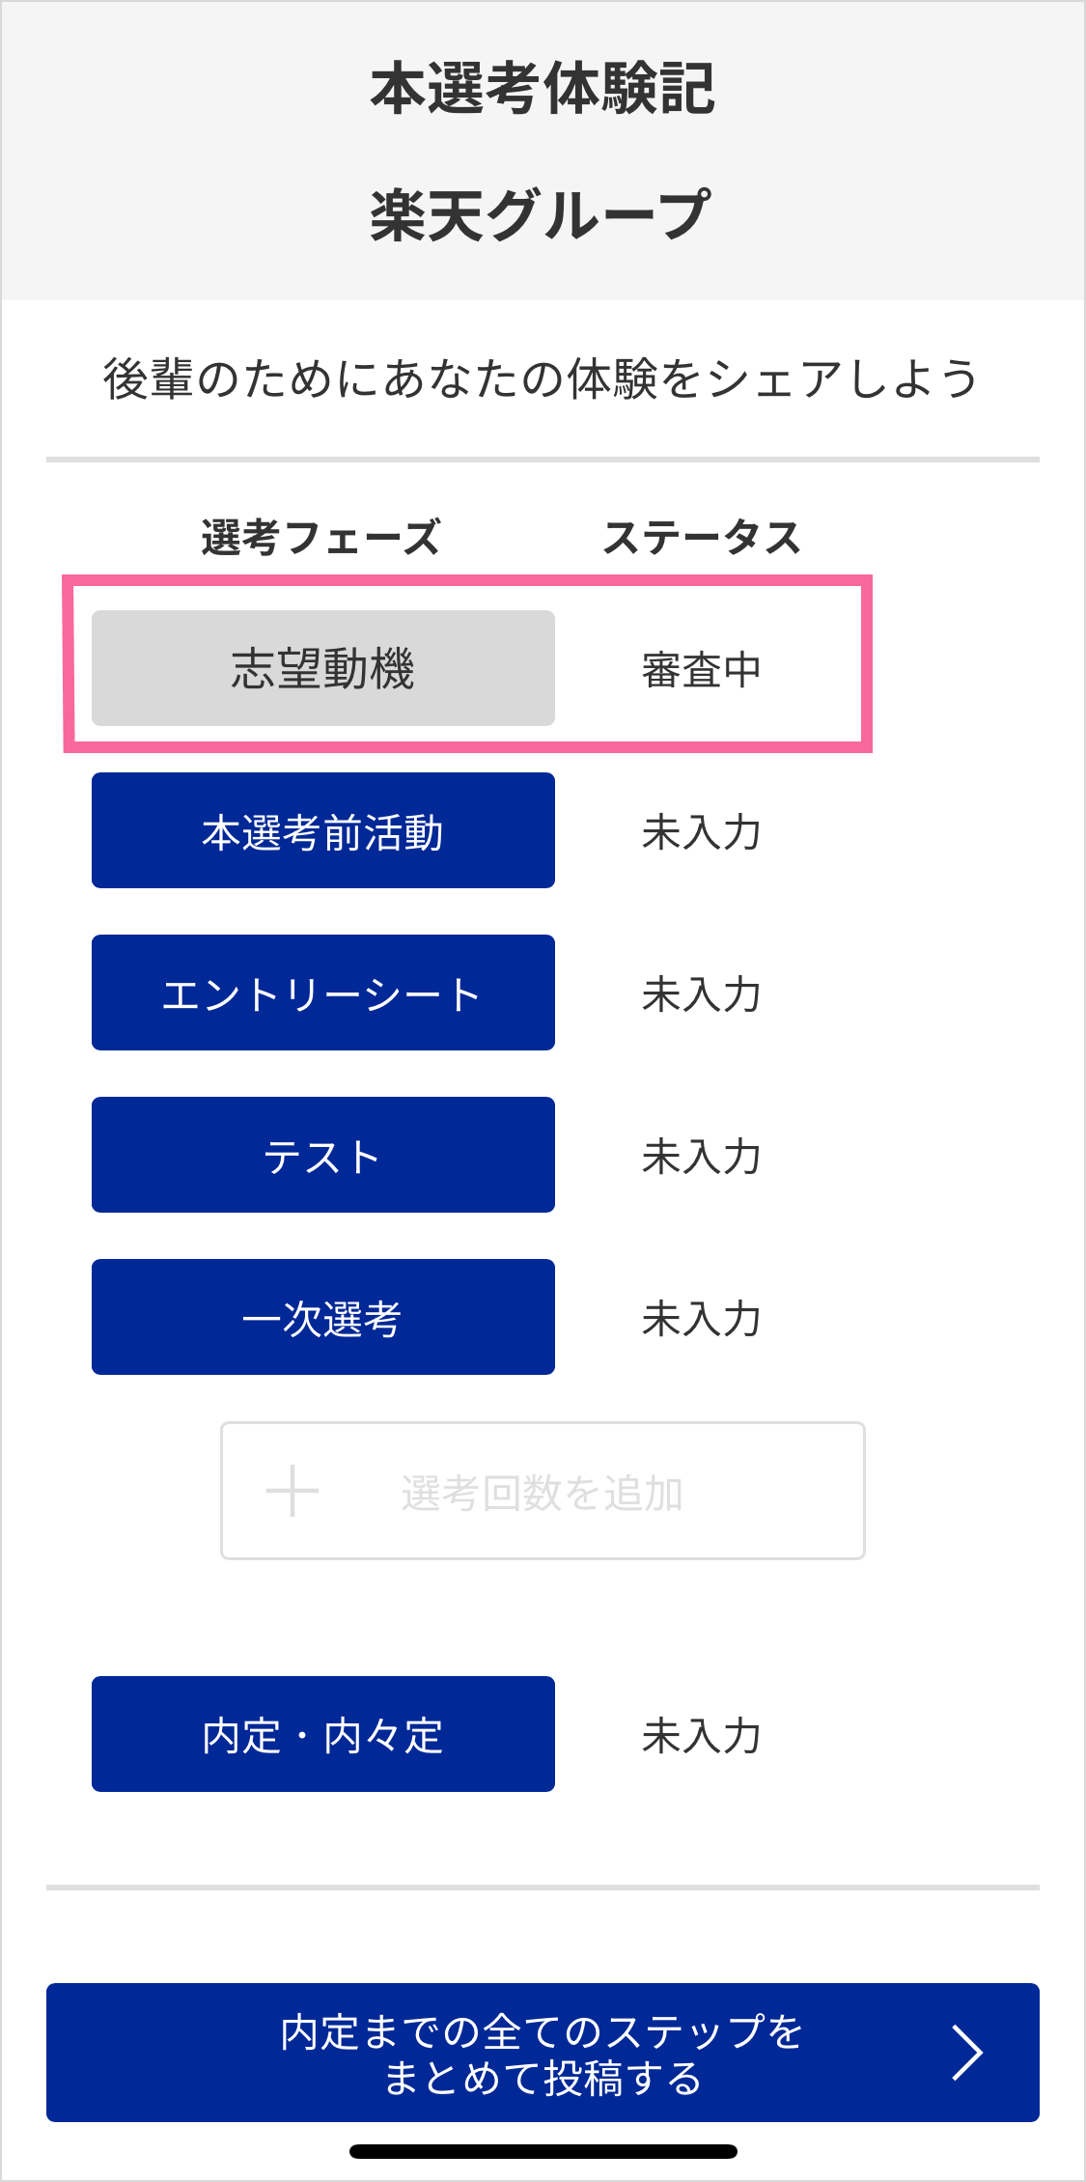Image resolution: width=1086 pixels, height=2182 pixels.
Task: Open the 内定・内々定 phase button
Action: pyautogui.click(x=322, y=1734)
